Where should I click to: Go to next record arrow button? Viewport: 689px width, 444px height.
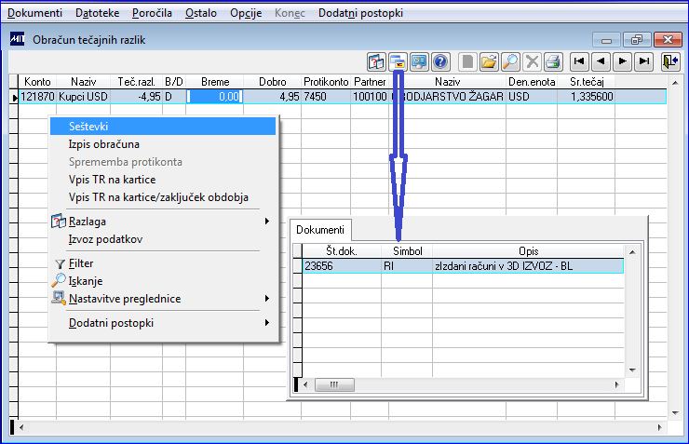click(x=622, y=62)
